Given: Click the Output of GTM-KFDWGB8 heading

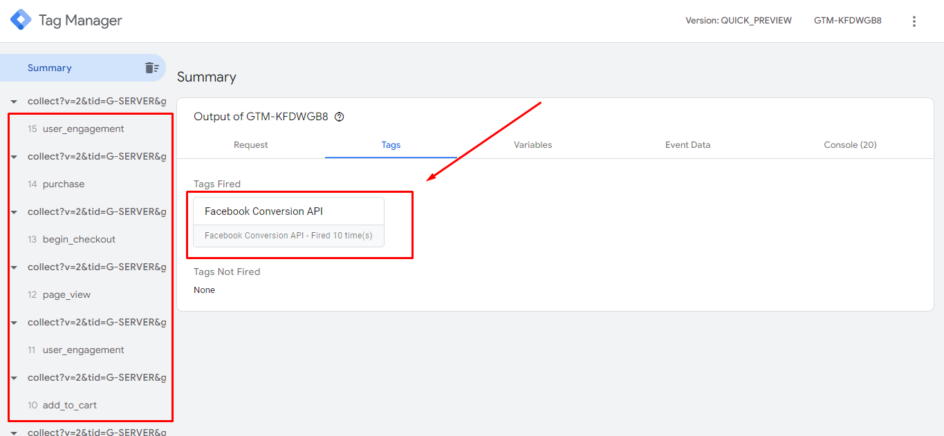Looking at the screenshot, I should click(x=261, y=117).
